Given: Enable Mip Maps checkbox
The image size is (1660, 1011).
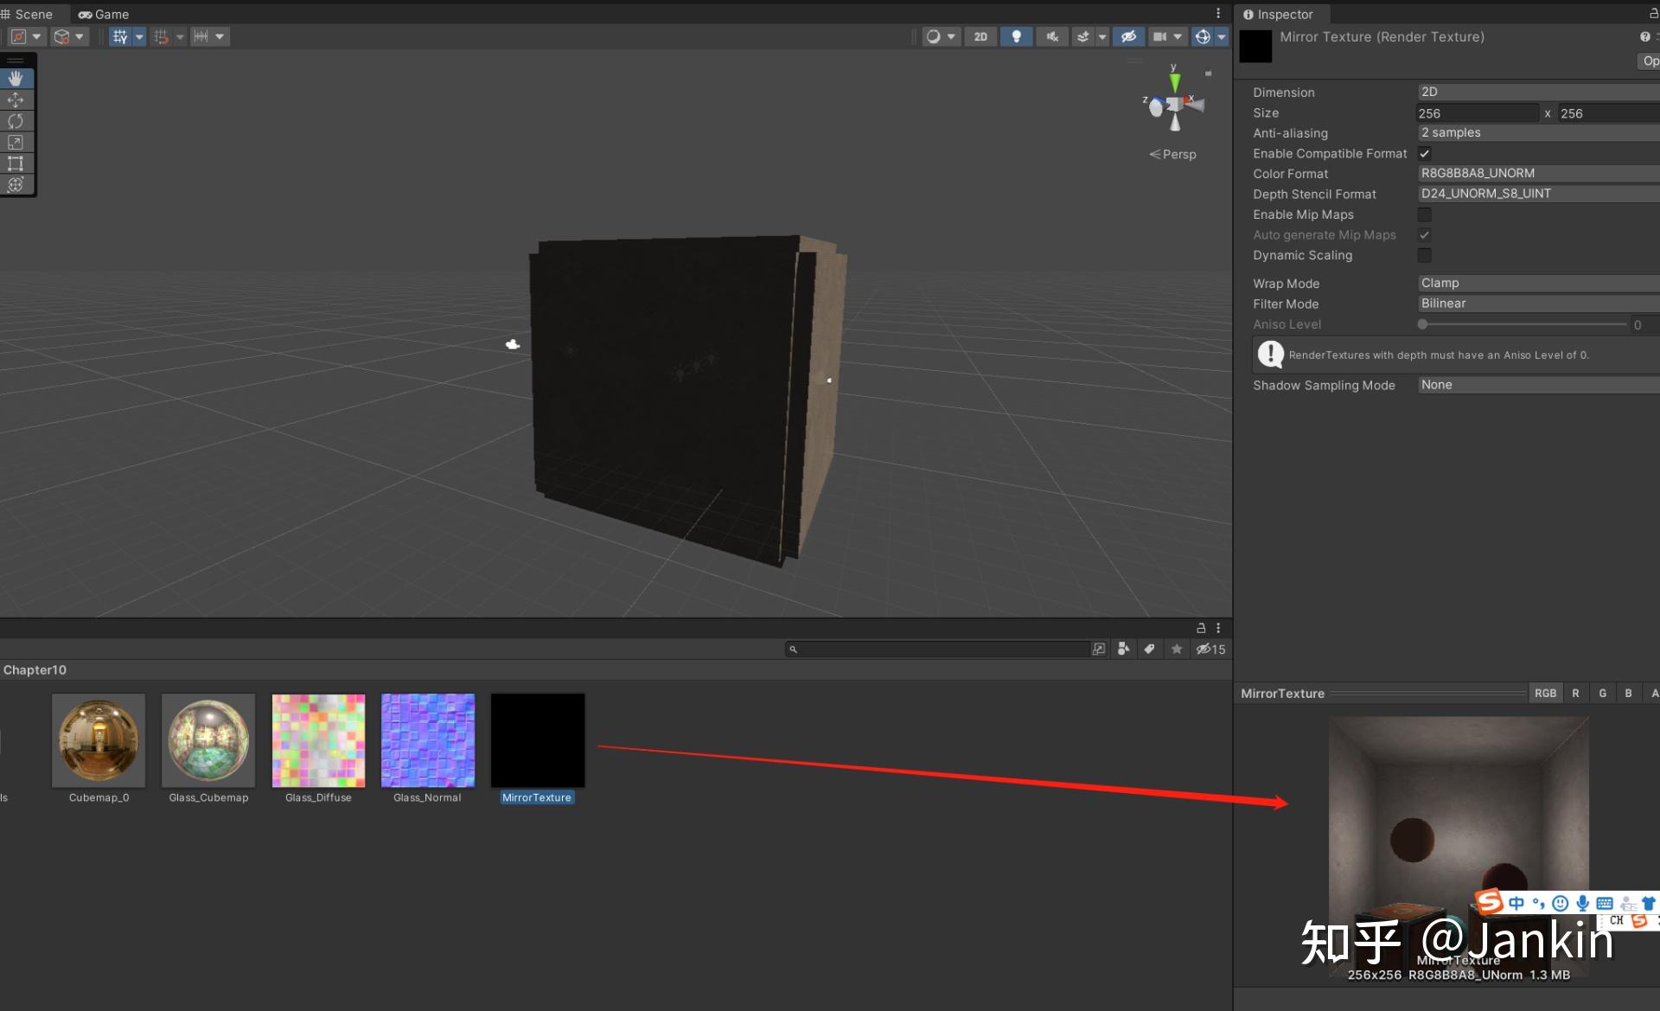Looking at the screenshot, I should [1424, 214].
